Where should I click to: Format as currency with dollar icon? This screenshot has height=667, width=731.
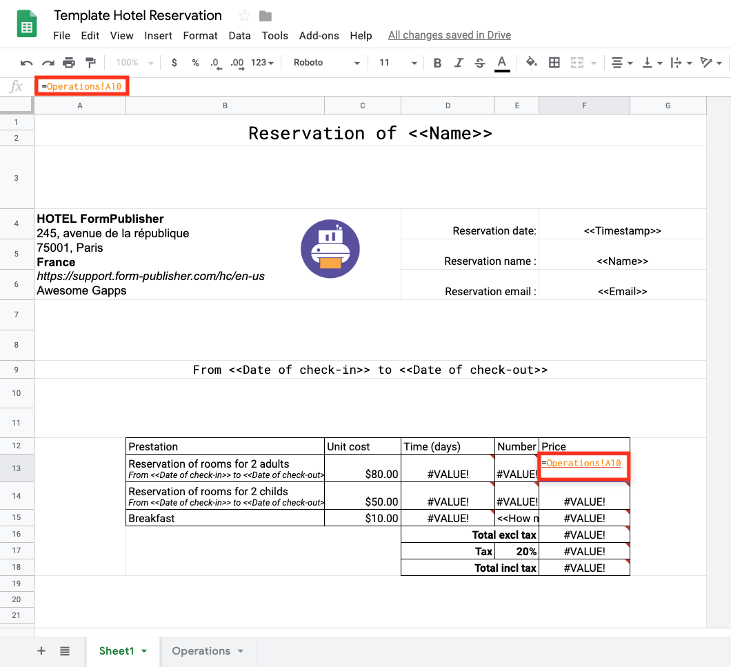174,63
